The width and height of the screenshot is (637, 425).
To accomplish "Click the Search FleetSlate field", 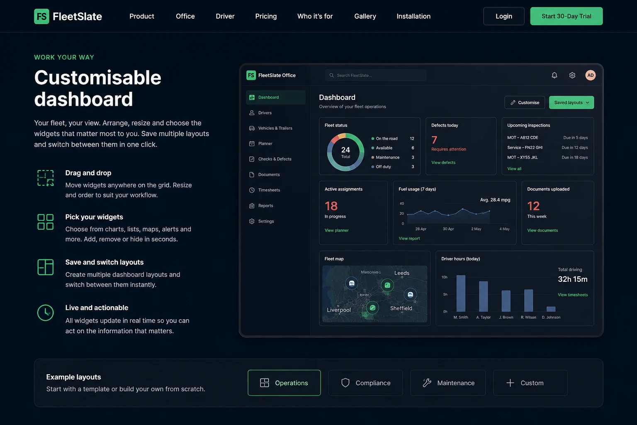I will coord(376,75).
